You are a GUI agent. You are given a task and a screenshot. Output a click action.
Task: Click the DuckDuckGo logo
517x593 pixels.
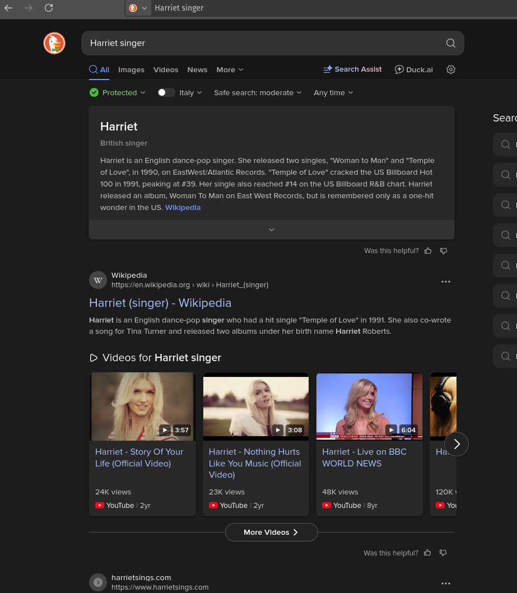(54, 43)
